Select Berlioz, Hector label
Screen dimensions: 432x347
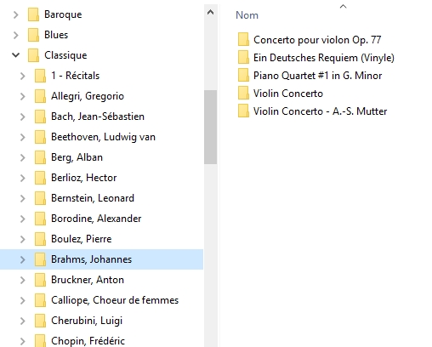coord(84,178)
